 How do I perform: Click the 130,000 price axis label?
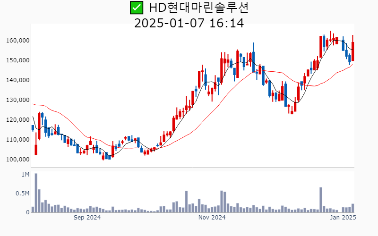[18, 100]
